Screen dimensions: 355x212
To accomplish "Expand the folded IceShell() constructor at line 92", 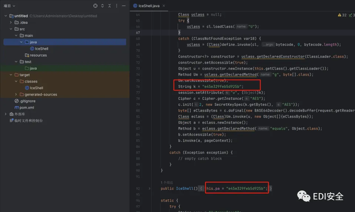I will click(149, 188).
